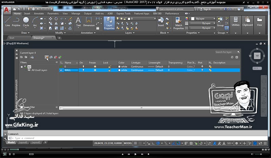Toggle Lock icon for WALL layer
This screenshot has width=271, height=158.
click(109, 70)
